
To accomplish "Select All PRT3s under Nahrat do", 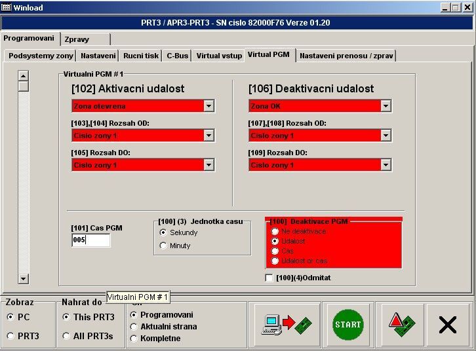I will 66,336.
